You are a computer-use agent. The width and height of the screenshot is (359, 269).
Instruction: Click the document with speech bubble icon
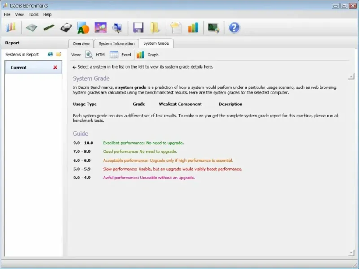[x=176, y=28]
